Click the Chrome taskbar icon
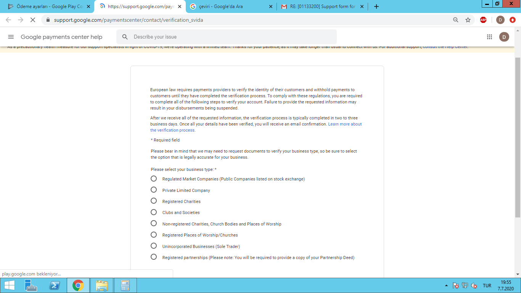This screenshot has width=521, height=293. [x=78, y=285]
